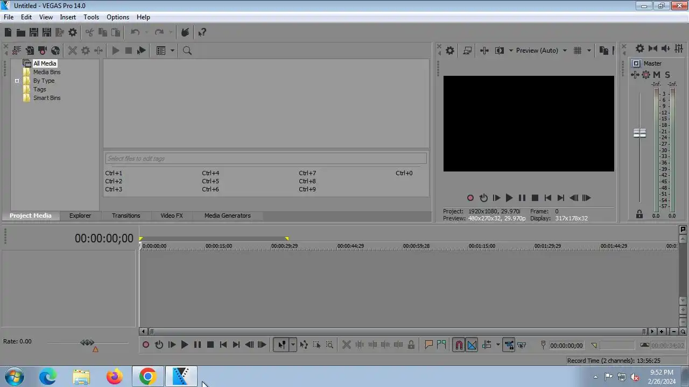The image size is (689, 387).
Task: Switch to the Media Generators tab
Action: pos(228,216)
